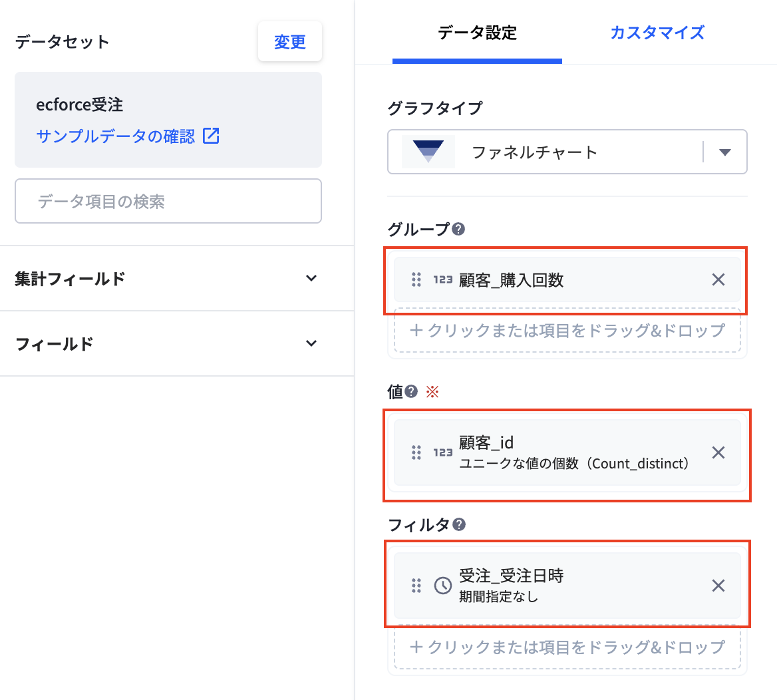The image size is (777, 700).
Task: Select the 顧客_id value item
Action: (567, 452)
